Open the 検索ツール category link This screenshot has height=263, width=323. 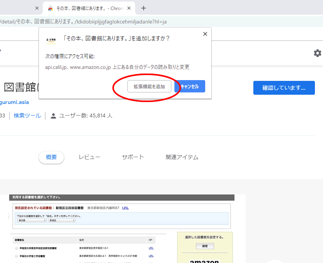[27, 116]
